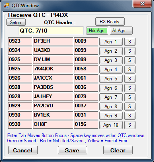This screenshot has width=154, height=162.
Task: Click the time field in the 7K4QOK row
Action: (x=20, y=69)
